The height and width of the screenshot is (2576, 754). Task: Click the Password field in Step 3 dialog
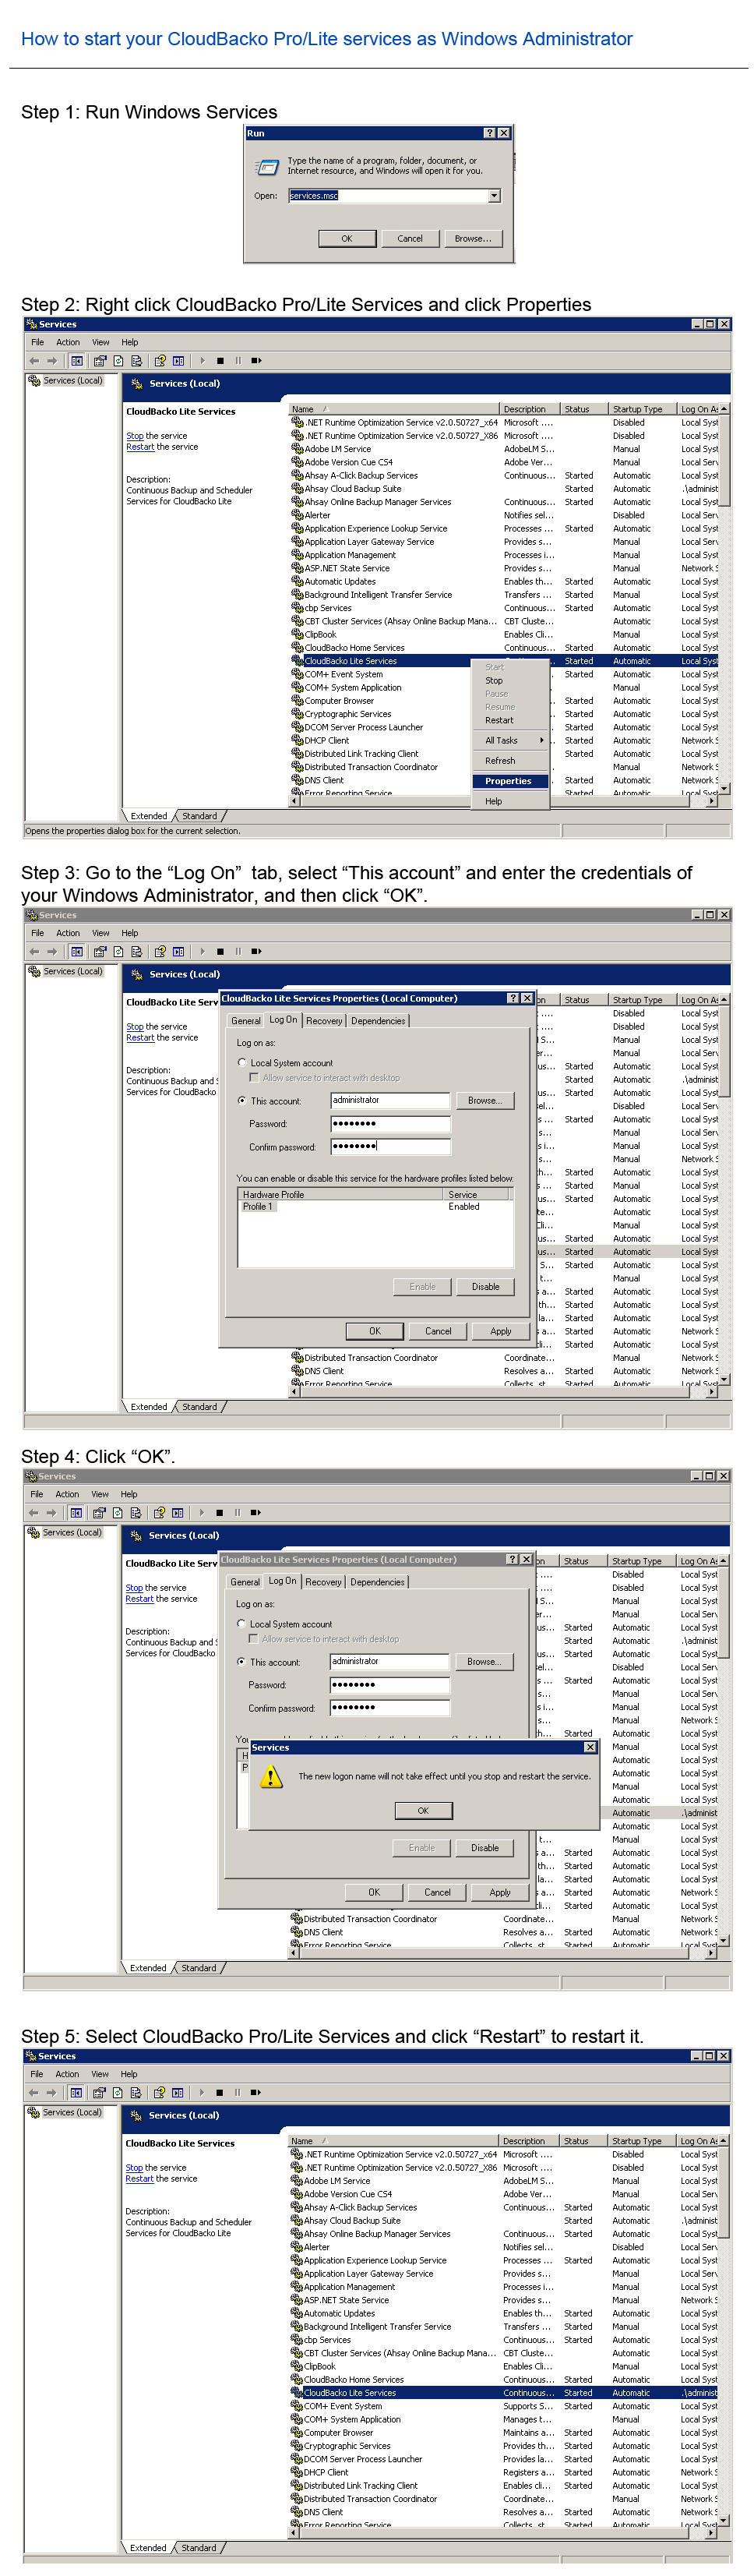coord(390,1124)
